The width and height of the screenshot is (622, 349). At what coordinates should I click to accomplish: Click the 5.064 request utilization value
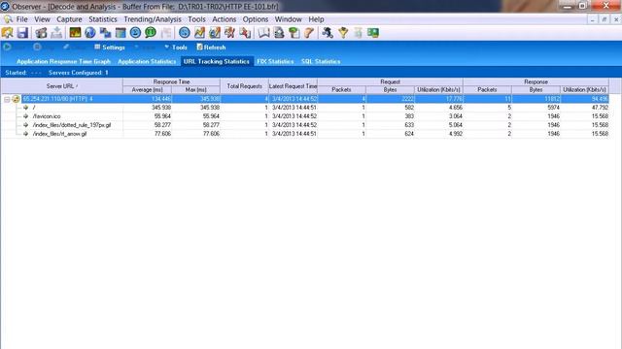[456, 125]
